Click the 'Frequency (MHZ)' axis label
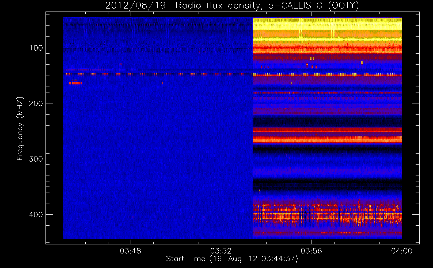 coord(20,128)
